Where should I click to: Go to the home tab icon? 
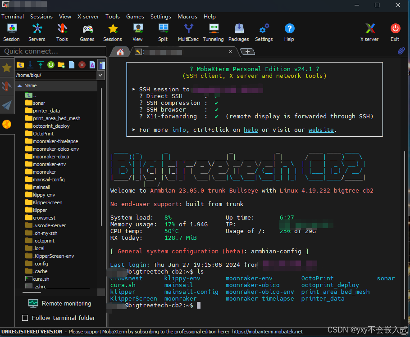(x=120, y=52)
